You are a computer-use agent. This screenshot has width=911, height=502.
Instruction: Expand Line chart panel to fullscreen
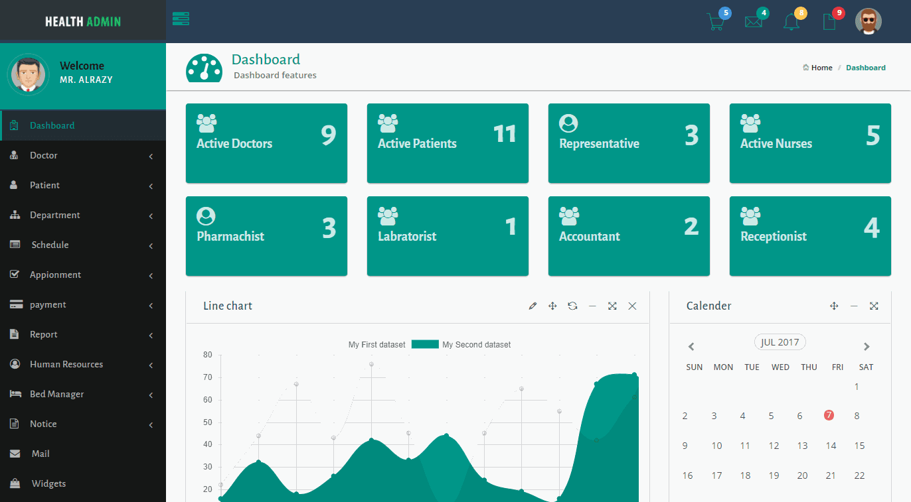612,306
